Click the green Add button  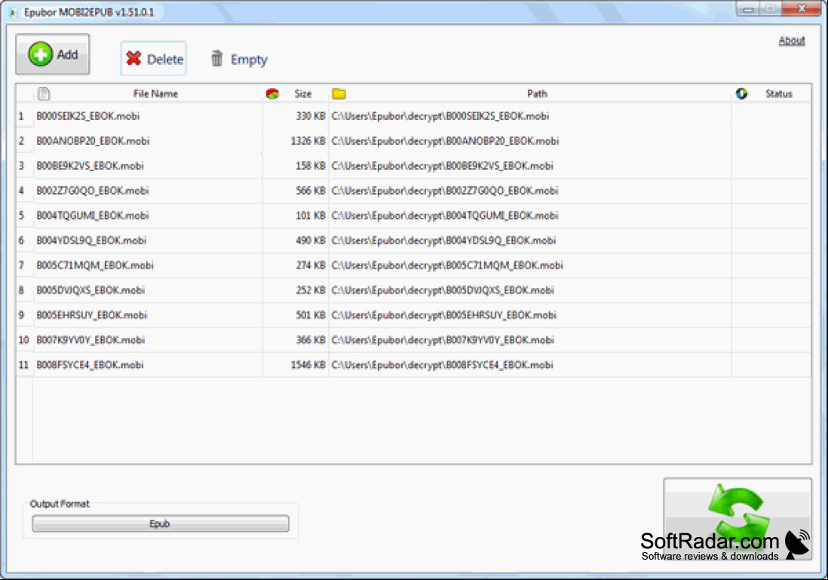[52, 54]
